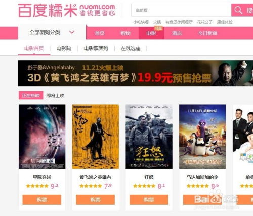The image size is (253, 216).
Task: Open 购物 in the pink navigation bar
Action: (125, 33)
